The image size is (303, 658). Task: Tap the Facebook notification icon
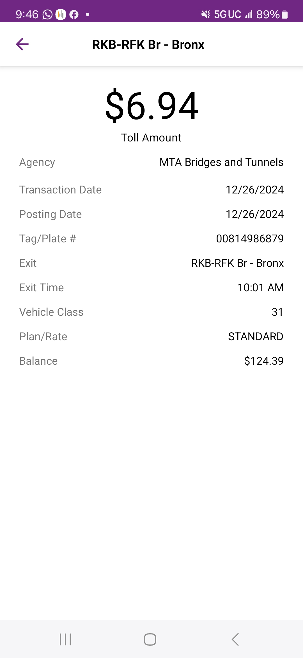coord(74,14)
